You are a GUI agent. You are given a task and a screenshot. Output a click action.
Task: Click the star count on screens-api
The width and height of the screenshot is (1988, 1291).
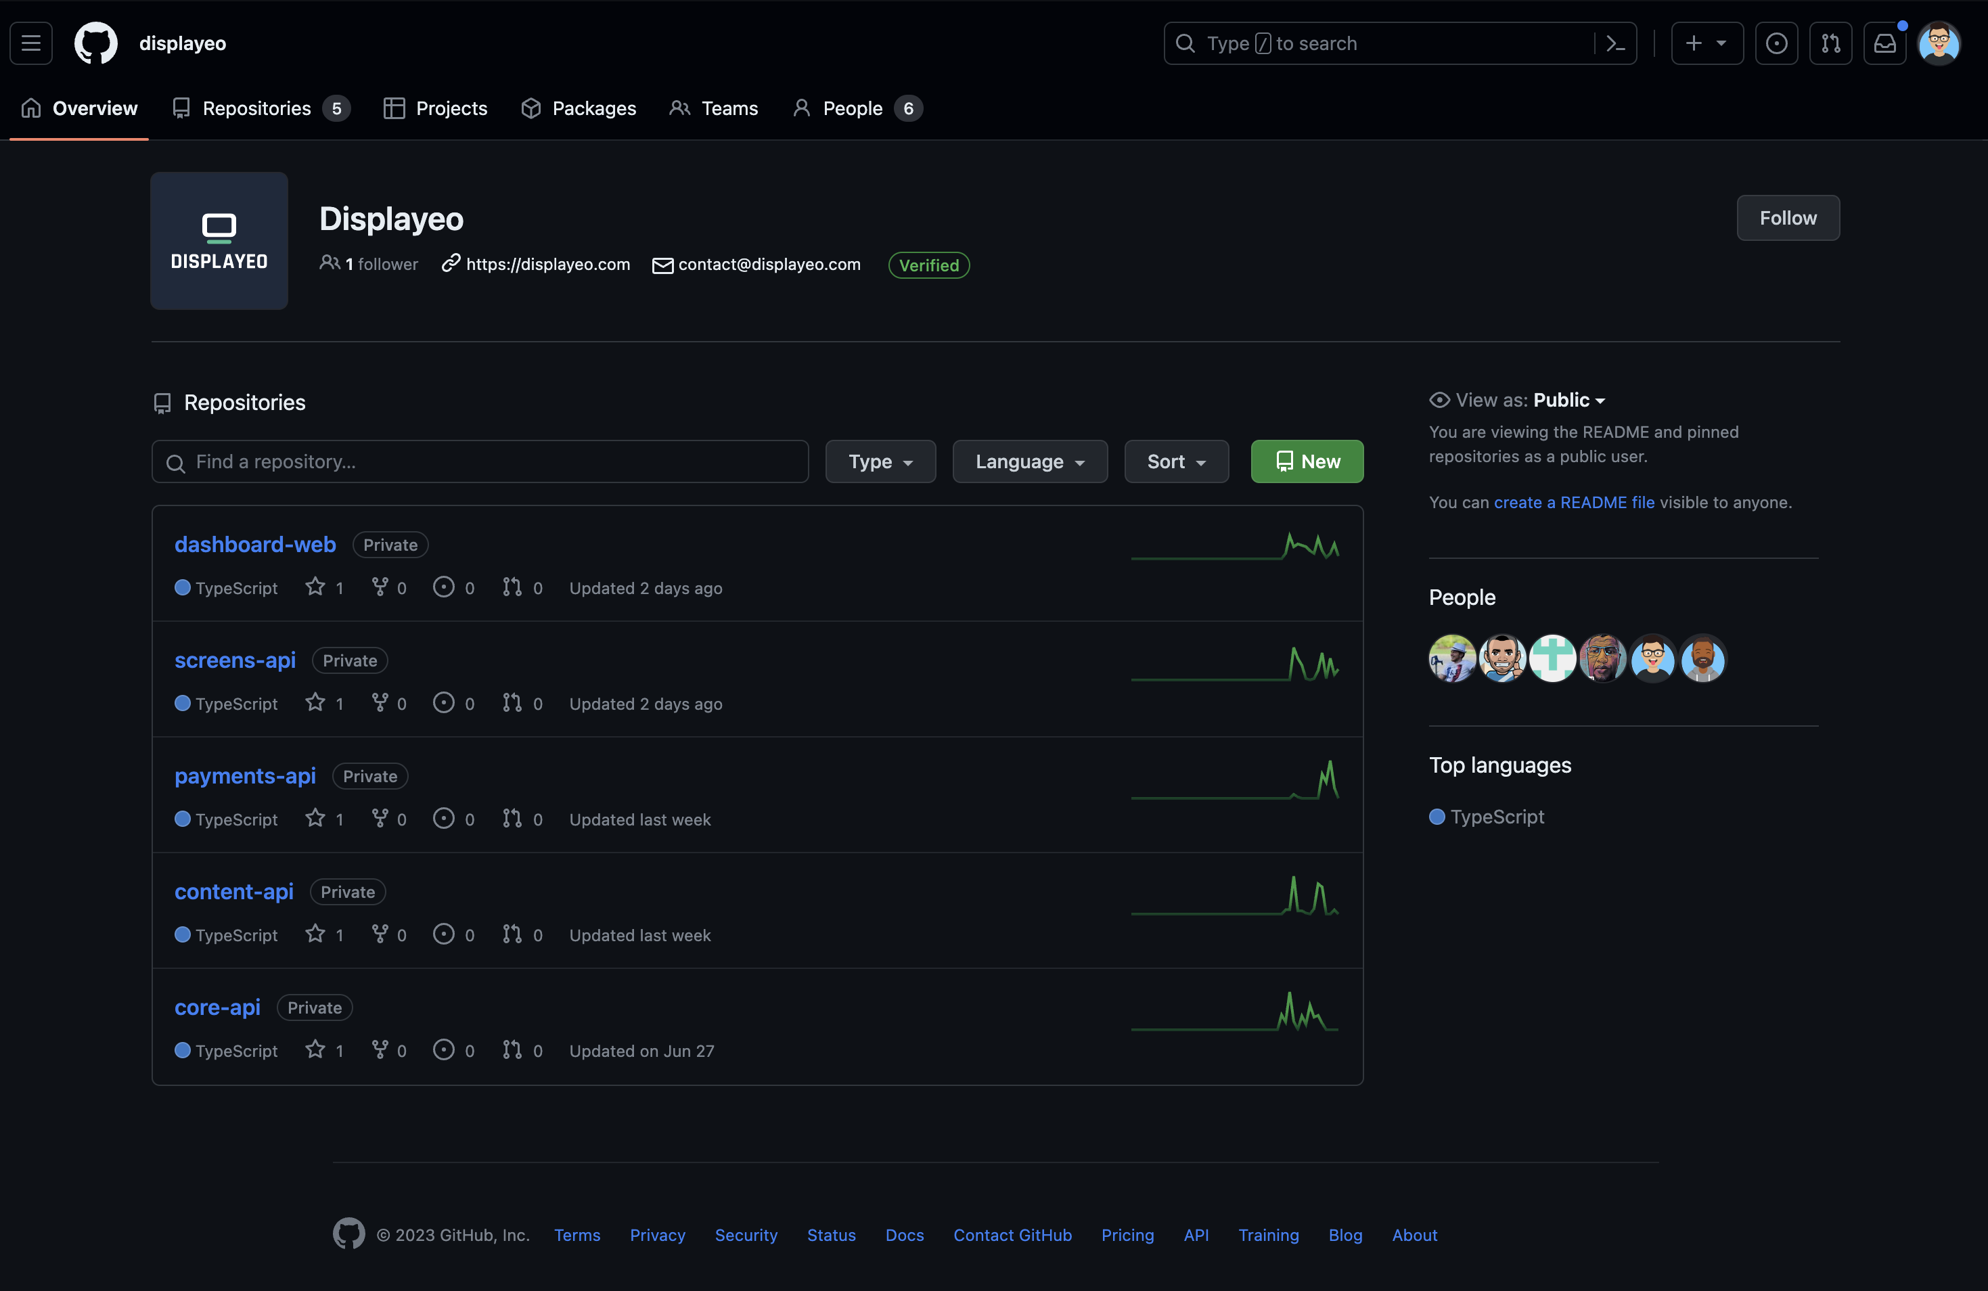point(325,704)
